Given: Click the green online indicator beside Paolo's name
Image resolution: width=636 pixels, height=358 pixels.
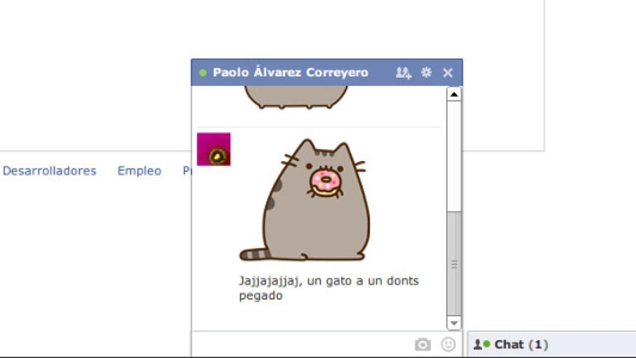Looking at the screenshot, I should pos(202,73).
